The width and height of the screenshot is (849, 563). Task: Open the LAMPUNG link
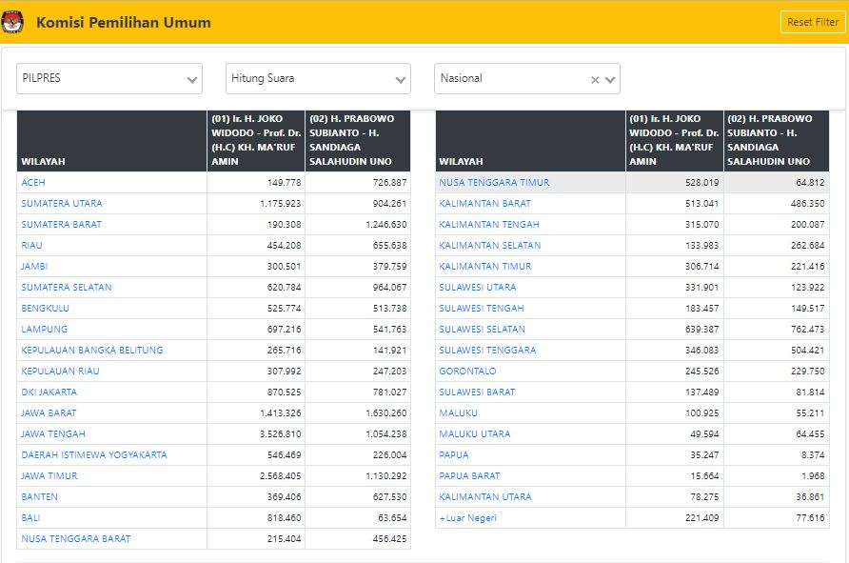45,330
